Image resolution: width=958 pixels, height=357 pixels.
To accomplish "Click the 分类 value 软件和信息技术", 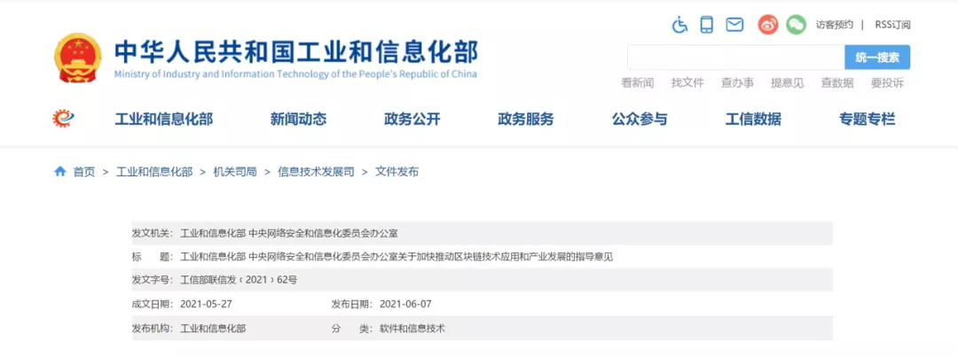I will [412, 329].
